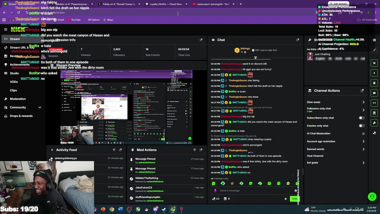Open the emoji picker in message box
The image size is (380, 214).
click(x=296, y=191)
